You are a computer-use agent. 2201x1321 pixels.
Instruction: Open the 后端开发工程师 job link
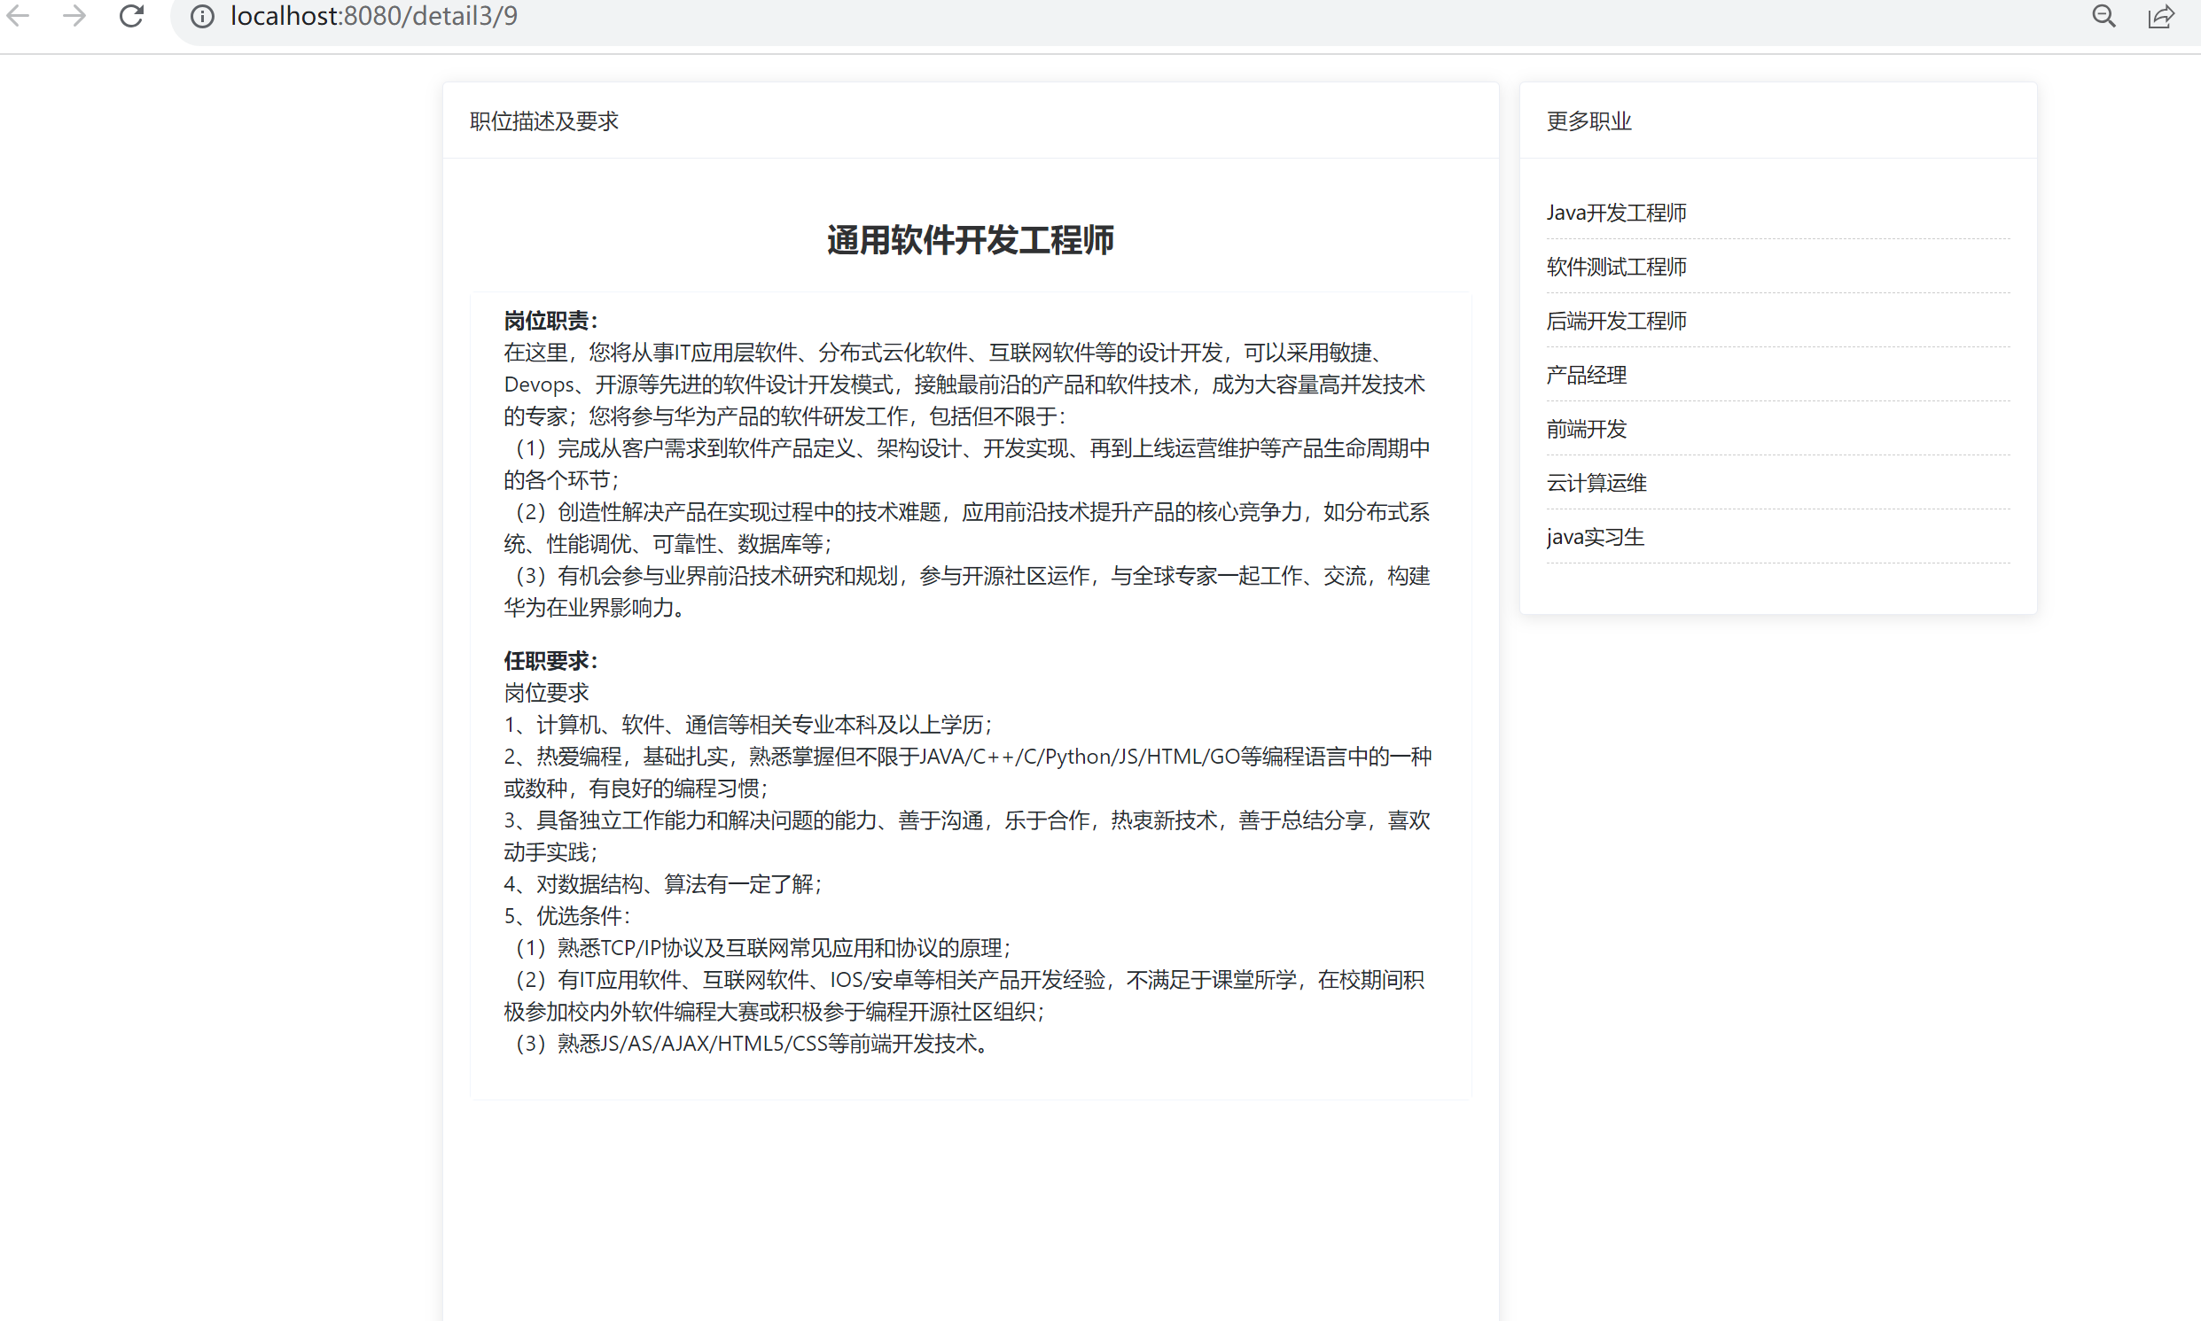[1616, 321]
